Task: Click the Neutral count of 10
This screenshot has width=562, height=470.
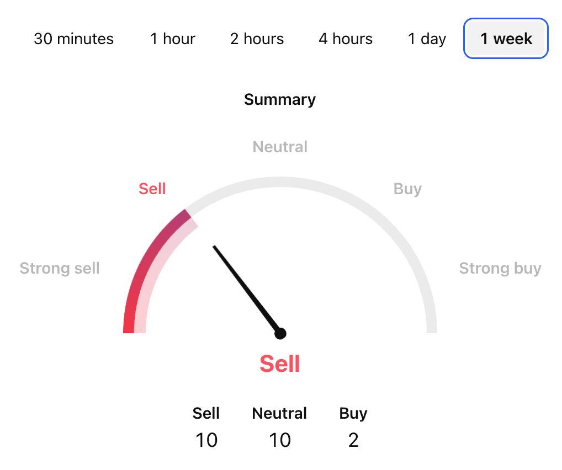Action: coord(280,440)
